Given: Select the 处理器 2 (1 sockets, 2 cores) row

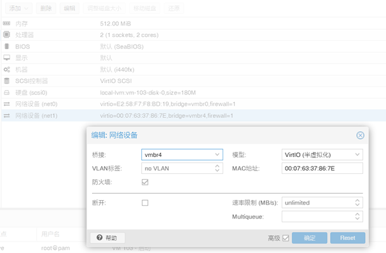Looking at the screenshot, I should [193, 35].
